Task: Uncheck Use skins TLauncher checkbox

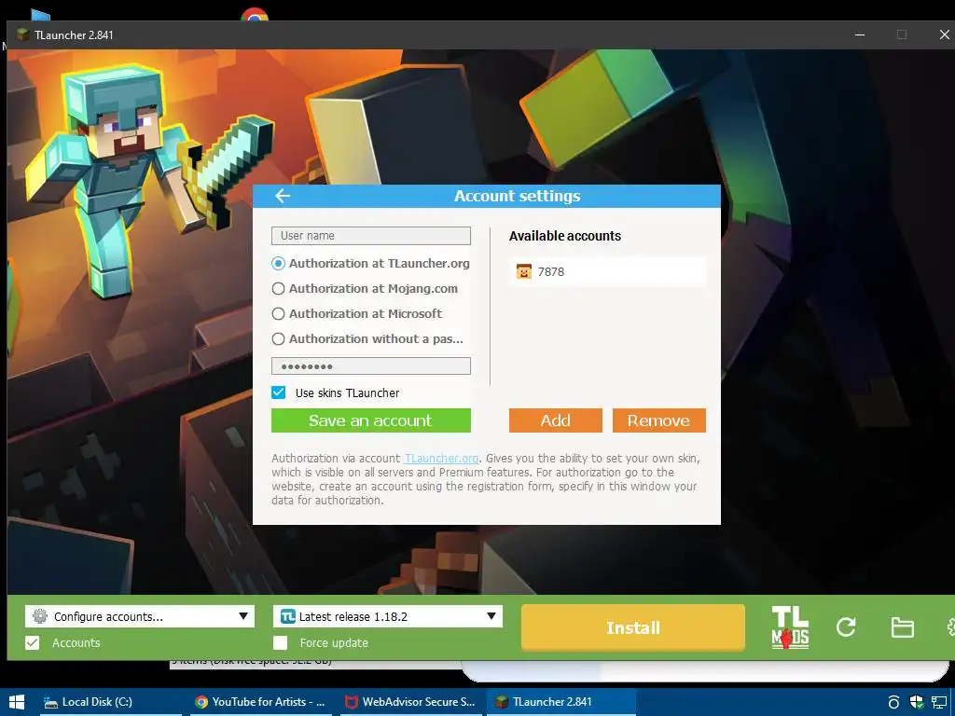Action: point(278,392)
